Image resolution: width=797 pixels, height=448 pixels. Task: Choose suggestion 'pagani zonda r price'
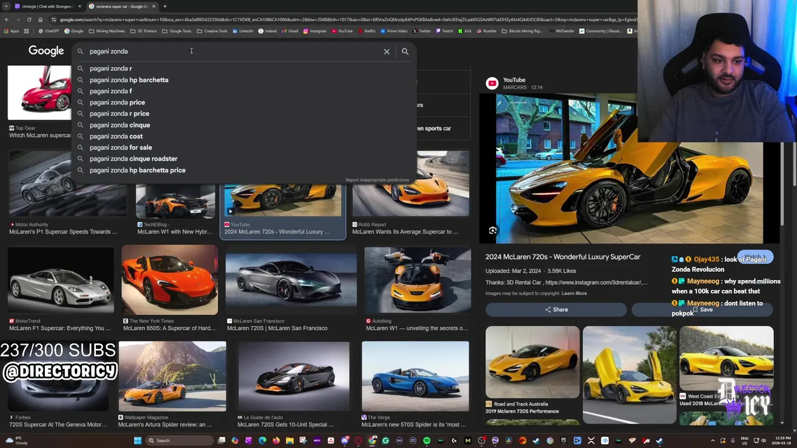[120, 114]
